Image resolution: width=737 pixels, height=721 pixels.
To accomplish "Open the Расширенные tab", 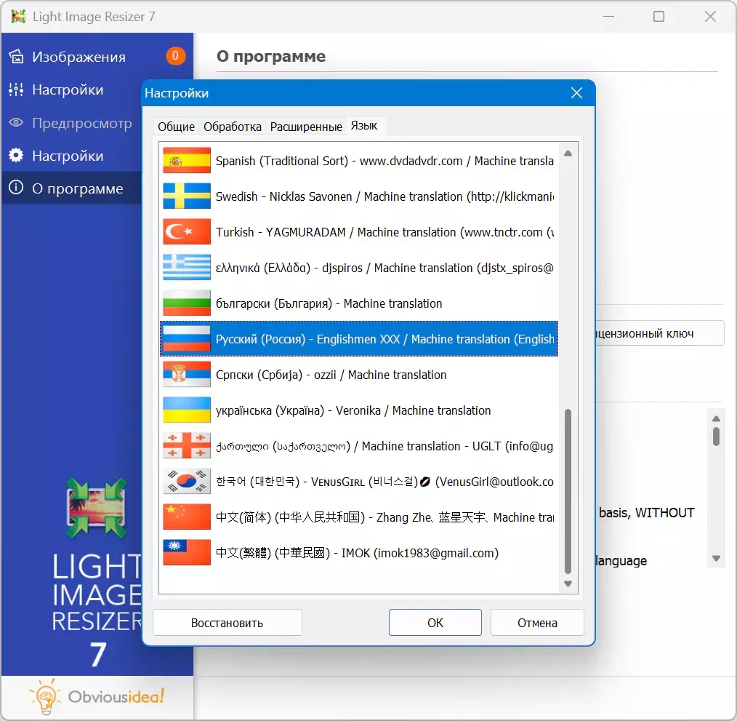I will click(306, 127).
